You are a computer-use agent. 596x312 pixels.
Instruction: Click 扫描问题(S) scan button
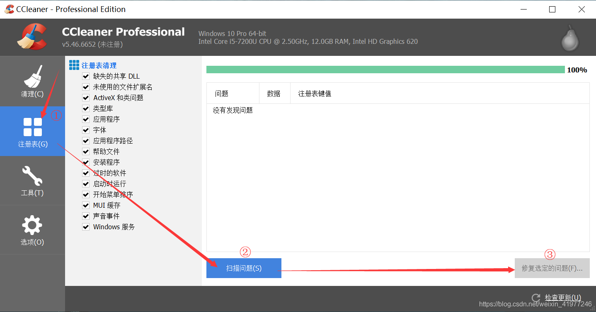[244, 268]
